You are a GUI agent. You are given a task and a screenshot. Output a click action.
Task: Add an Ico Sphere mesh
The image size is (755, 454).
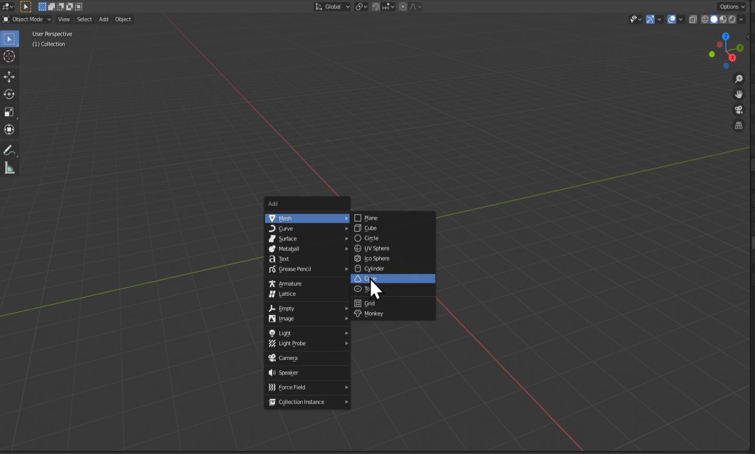[393, 258]
